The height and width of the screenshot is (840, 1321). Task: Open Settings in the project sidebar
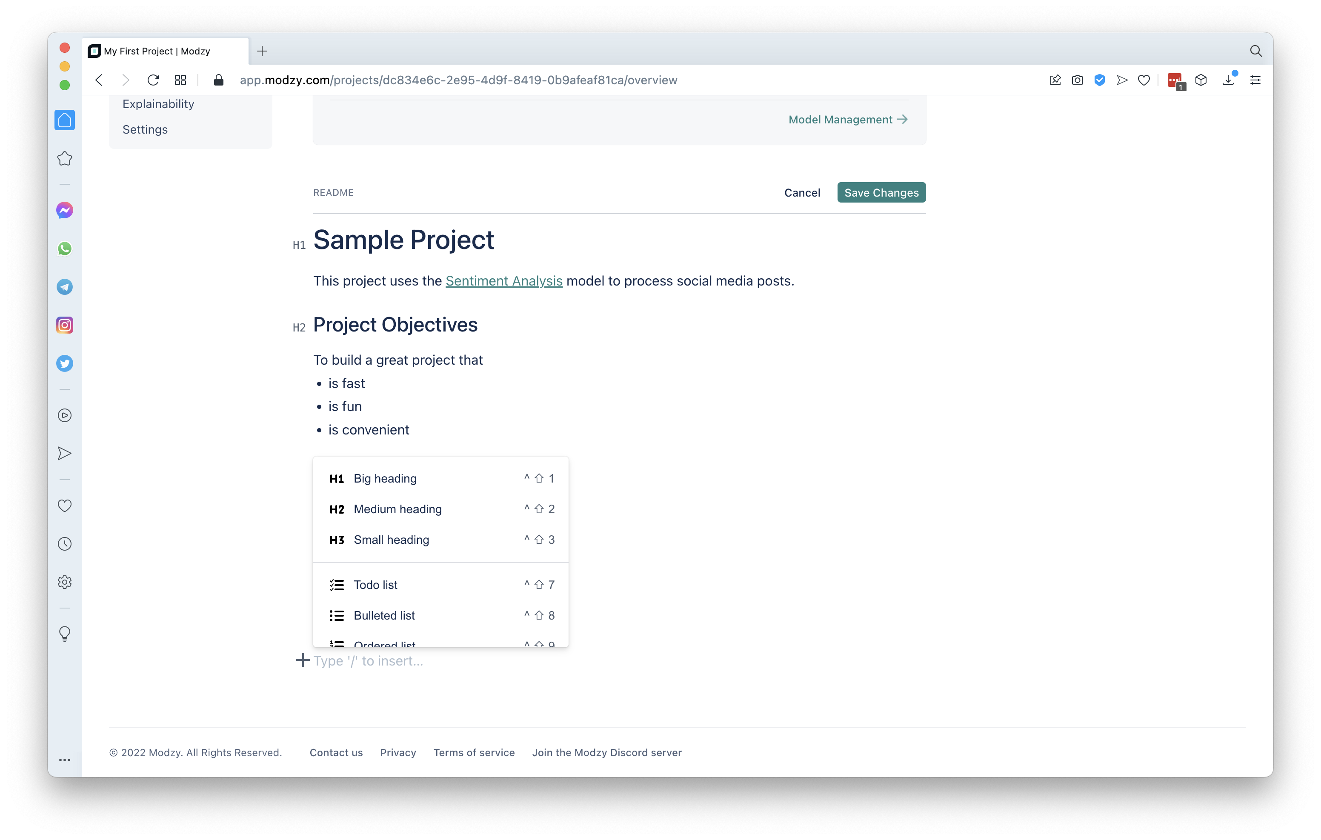click(x=145, y=129)
